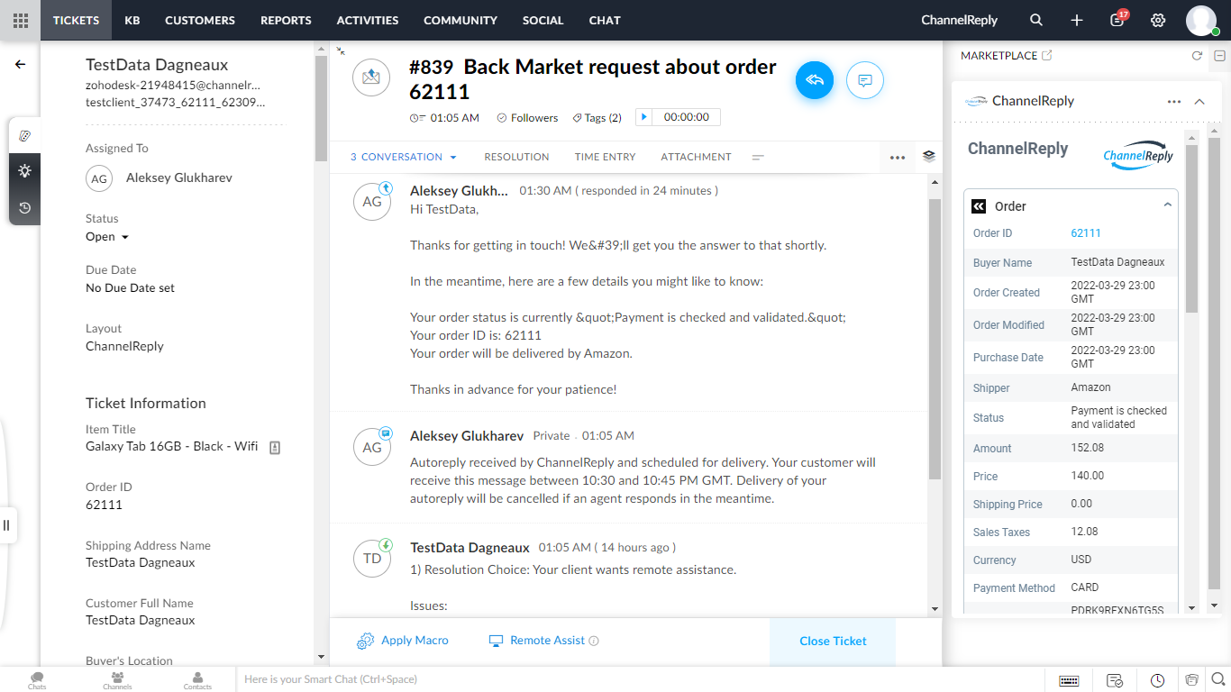This screenshot has width=1231, height=692.
Task: Click the search magnifier in top bar
Action: 1036,20
